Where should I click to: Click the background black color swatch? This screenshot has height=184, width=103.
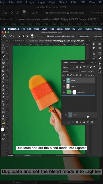(5, 131)
